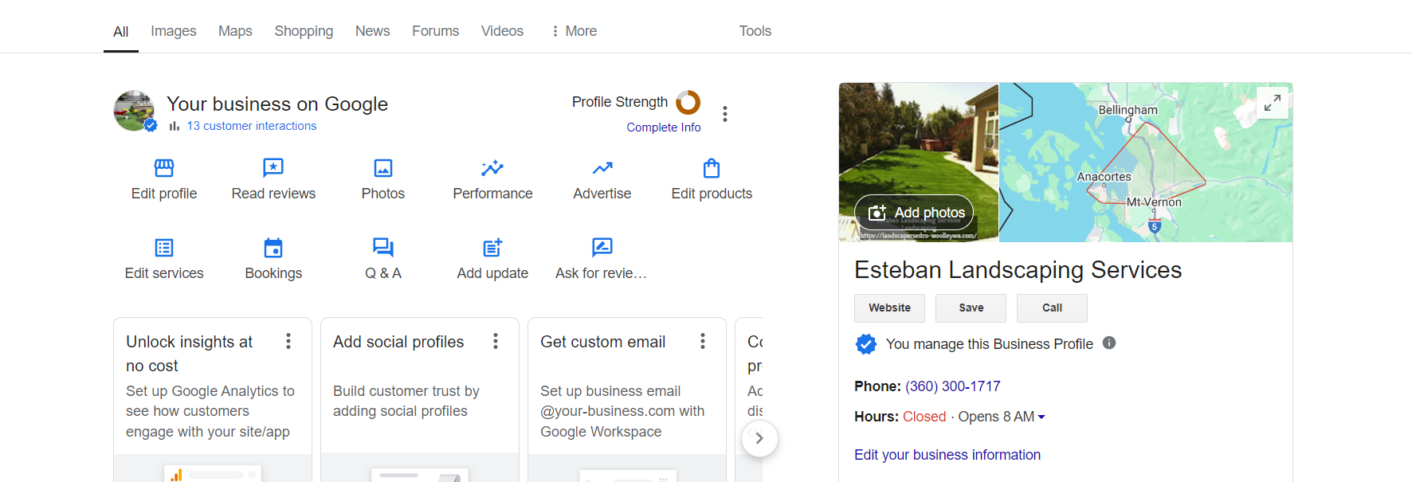Screen dimensions: 1412x482
Task: Open Edit products shopping bag icon
Action: click(712, 168)
